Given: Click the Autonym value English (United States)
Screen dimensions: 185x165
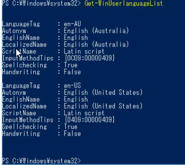Looking at the screenshot, I should pos(103,92).
